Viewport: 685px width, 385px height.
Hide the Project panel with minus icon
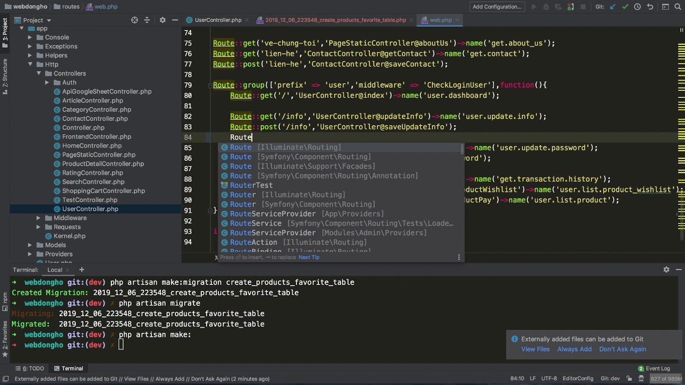click(175, 20)
